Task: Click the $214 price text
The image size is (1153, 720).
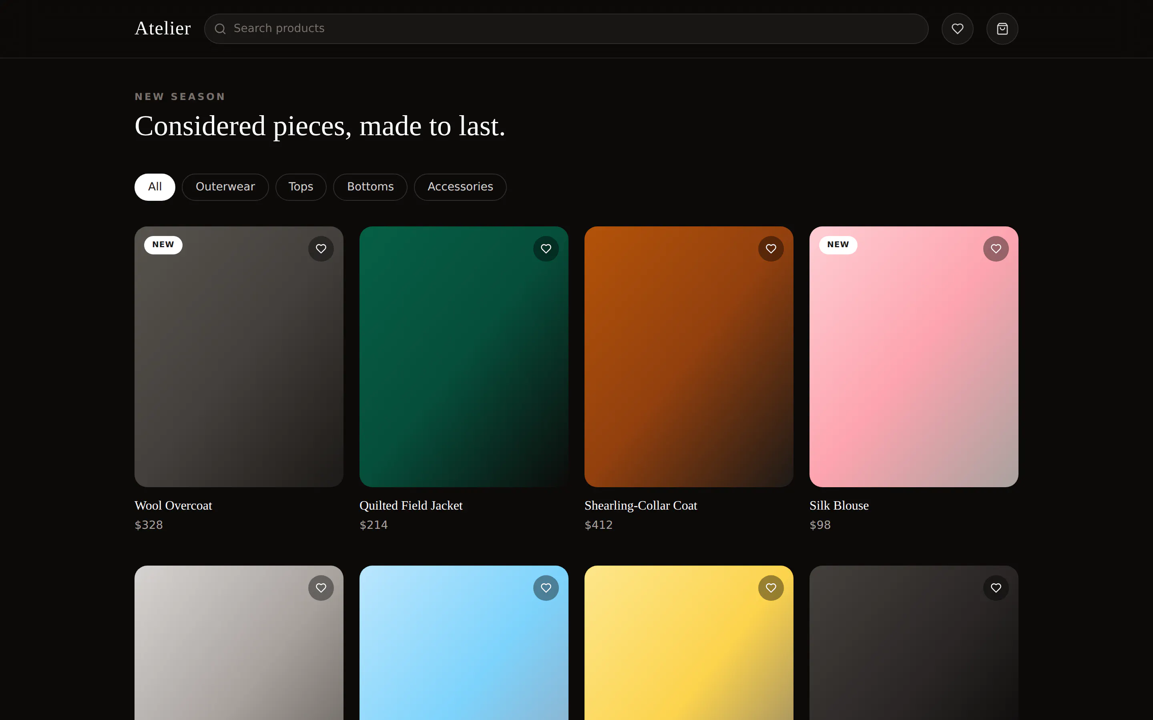Action: coord(374,525)
